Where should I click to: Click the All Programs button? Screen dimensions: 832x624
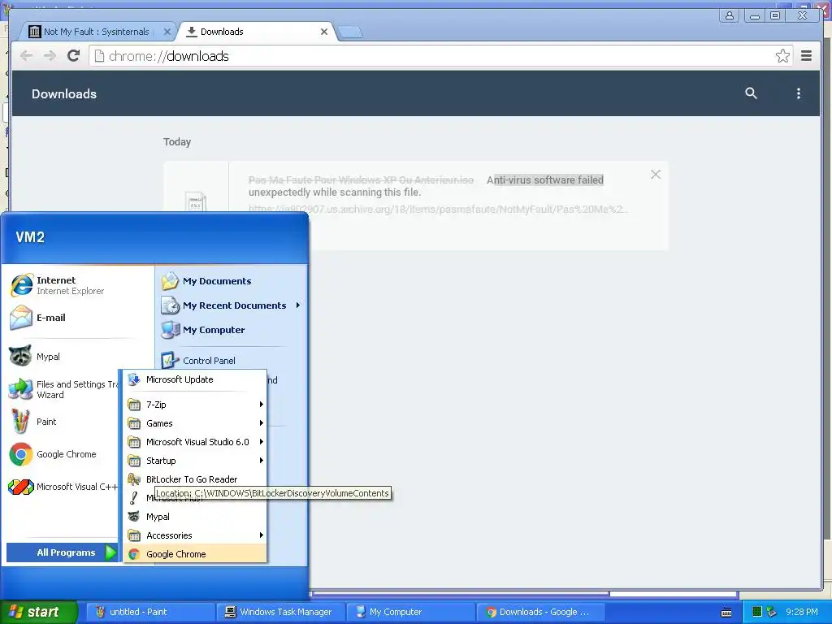point(62,552)
